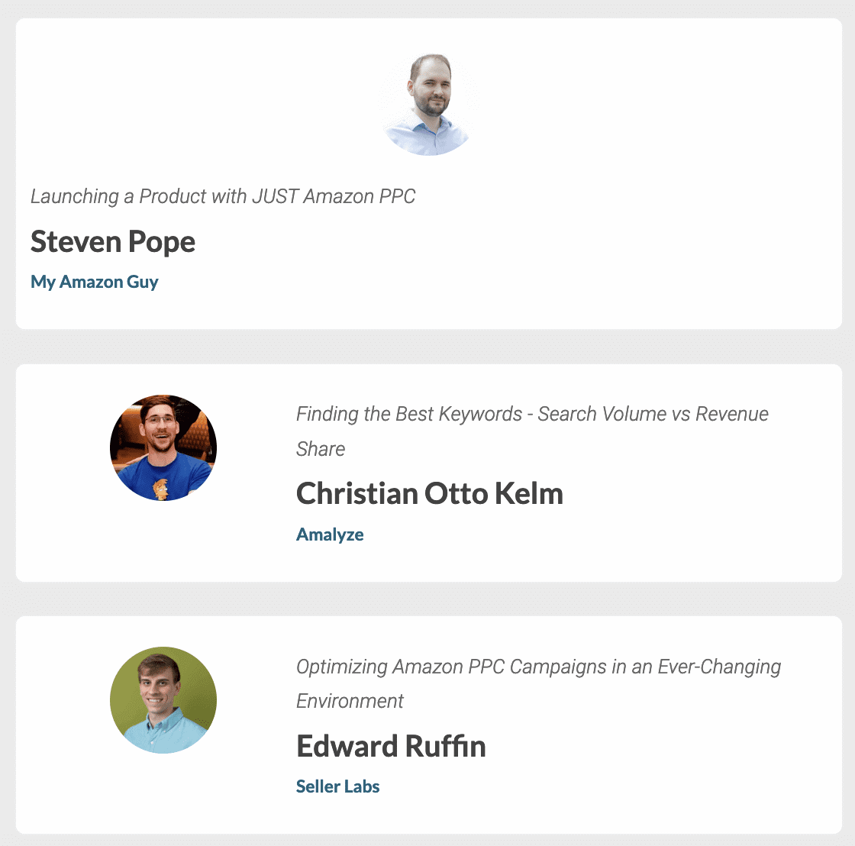Click the "Finding the Best Keywords" session title
855x846 pixels.
tap(532, 415)
